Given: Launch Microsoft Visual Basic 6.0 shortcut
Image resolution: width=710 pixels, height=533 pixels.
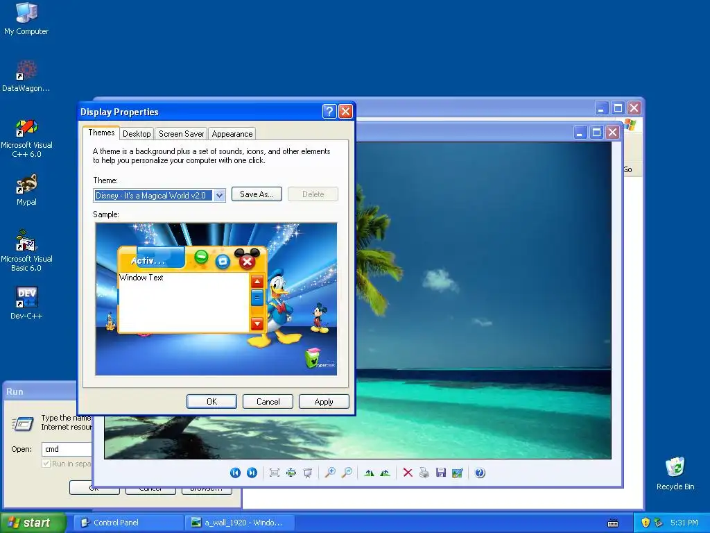Looking at the screenshot, I should click(x=26, y=251).
